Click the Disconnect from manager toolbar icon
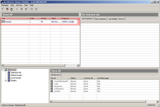Viewport: 160px width, 107px height. (7, 9)
